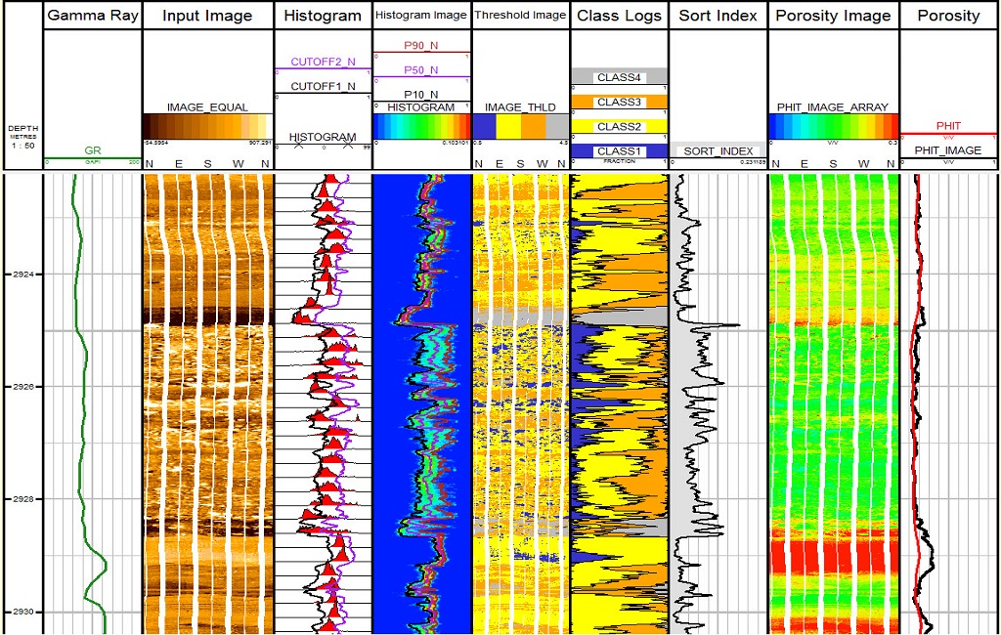This screenshot has width=1001, height=635.
Task: Select the GR curve label
Action: [93, 150]
